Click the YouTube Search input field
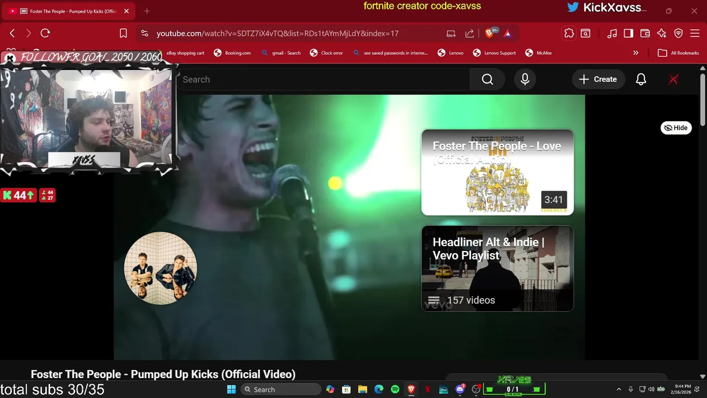This screenshot has width=707, height=398. click(323, 80)
